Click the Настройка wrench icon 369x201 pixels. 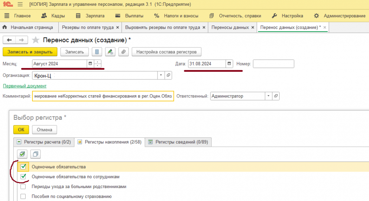coord(274,16)
